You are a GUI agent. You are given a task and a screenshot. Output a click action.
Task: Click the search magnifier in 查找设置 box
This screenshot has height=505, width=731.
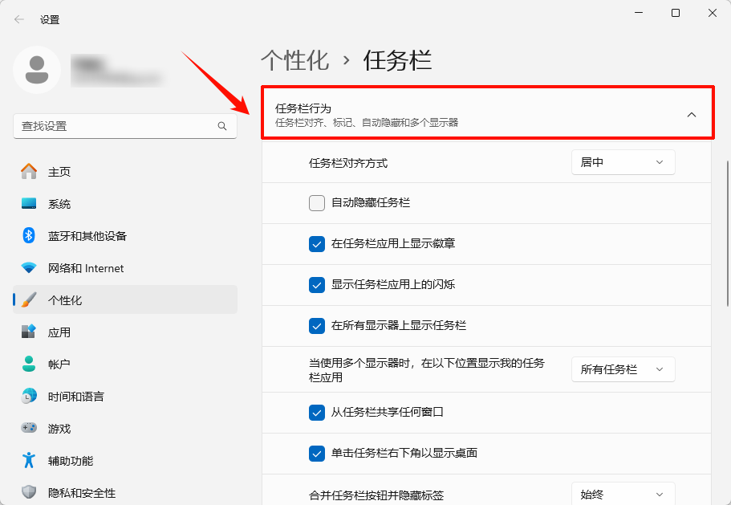pyautogui.click(x=221, y=126)
